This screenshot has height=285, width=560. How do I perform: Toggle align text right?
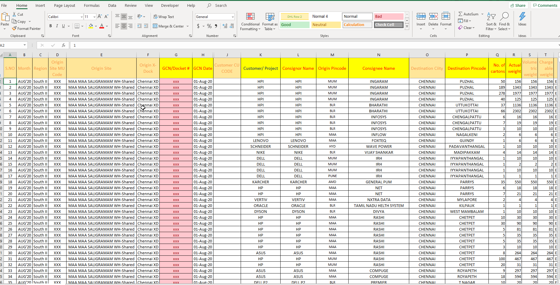(130, 26)
